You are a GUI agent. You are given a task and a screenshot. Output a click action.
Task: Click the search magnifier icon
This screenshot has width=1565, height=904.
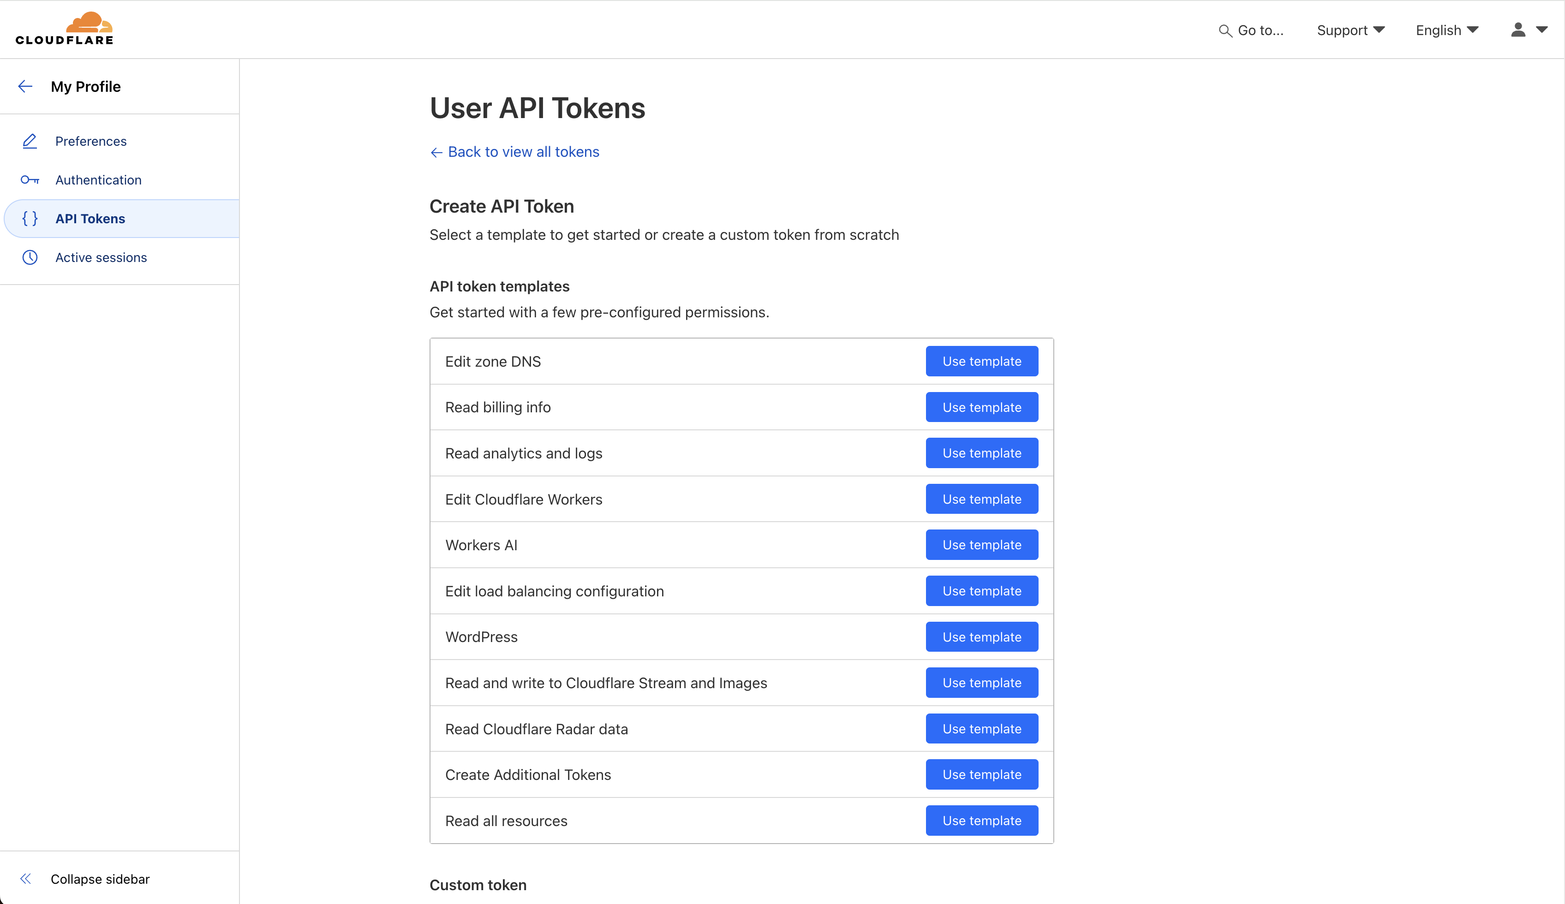[x=1225, y=30]
